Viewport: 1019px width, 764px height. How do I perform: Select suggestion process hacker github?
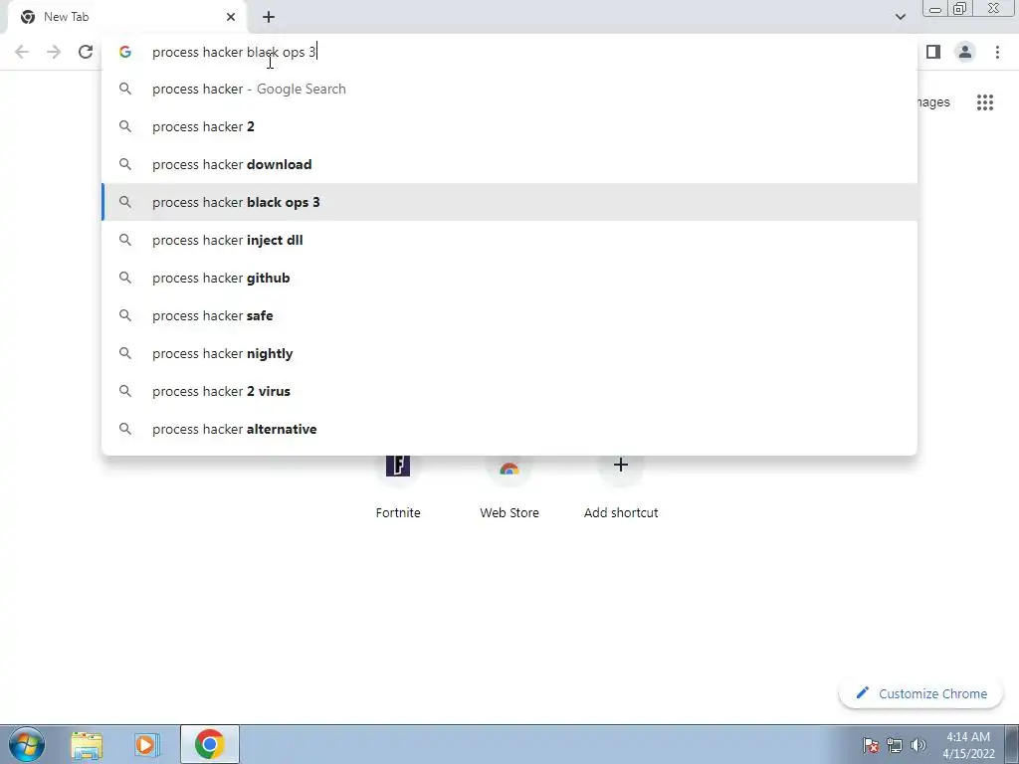pos(509,278)
